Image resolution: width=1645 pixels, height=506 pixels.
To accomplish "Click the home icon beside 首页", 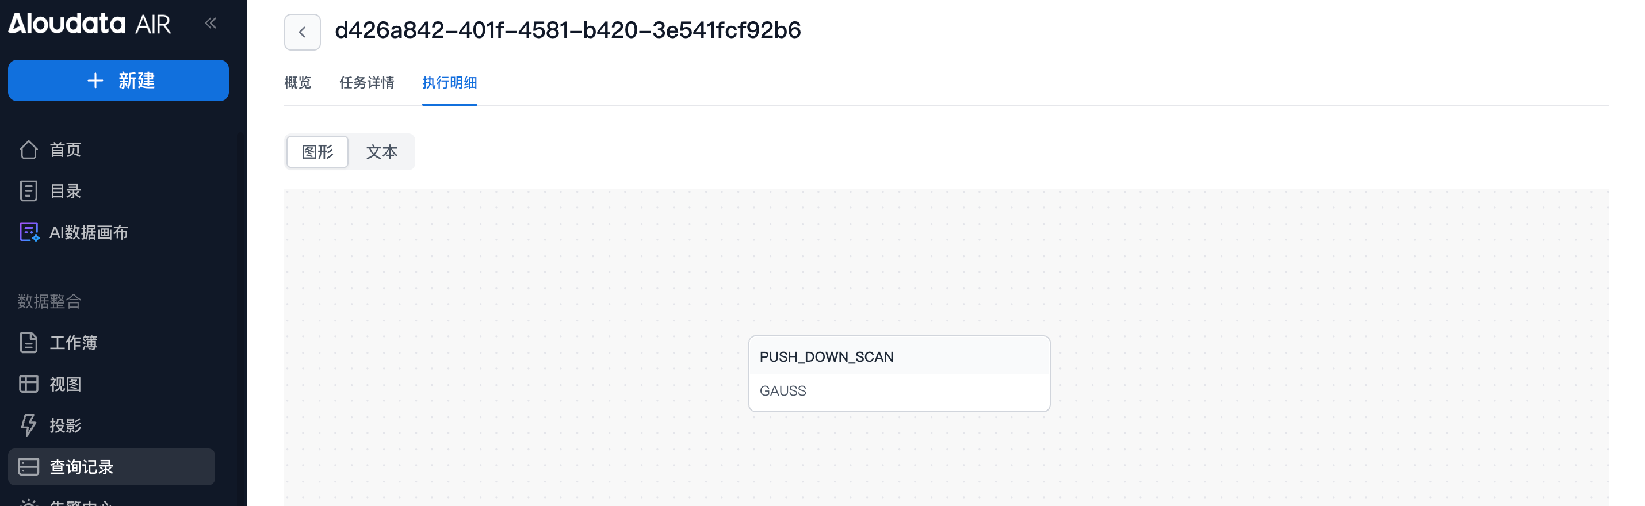I will point(29,150).
